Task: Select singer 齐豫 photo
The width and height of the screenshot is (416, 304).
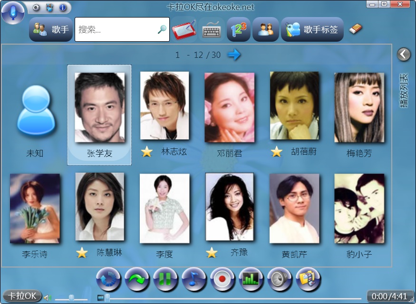Action: (x=230, y=207)
